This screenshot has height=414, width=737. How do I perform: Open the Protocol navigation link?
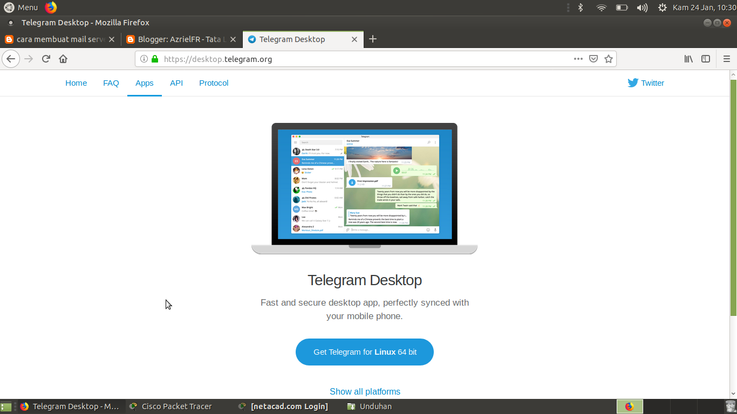(214, 83)
